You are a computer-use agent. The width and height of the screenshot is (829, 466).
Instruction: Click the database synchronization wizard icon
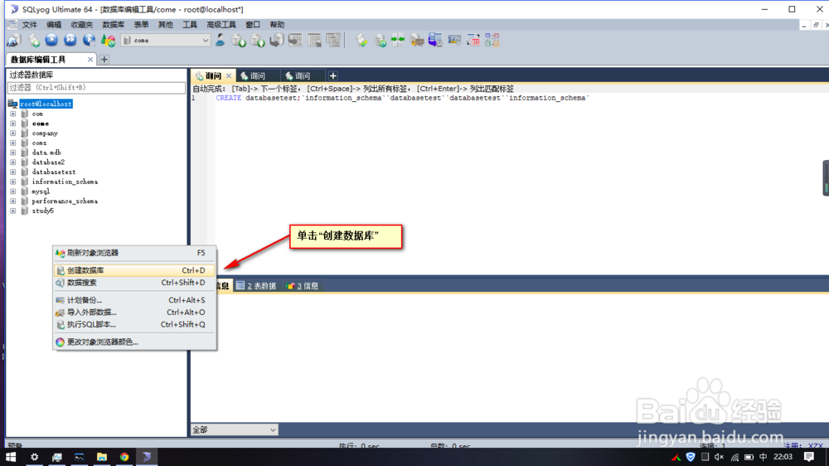click(381, 40)
